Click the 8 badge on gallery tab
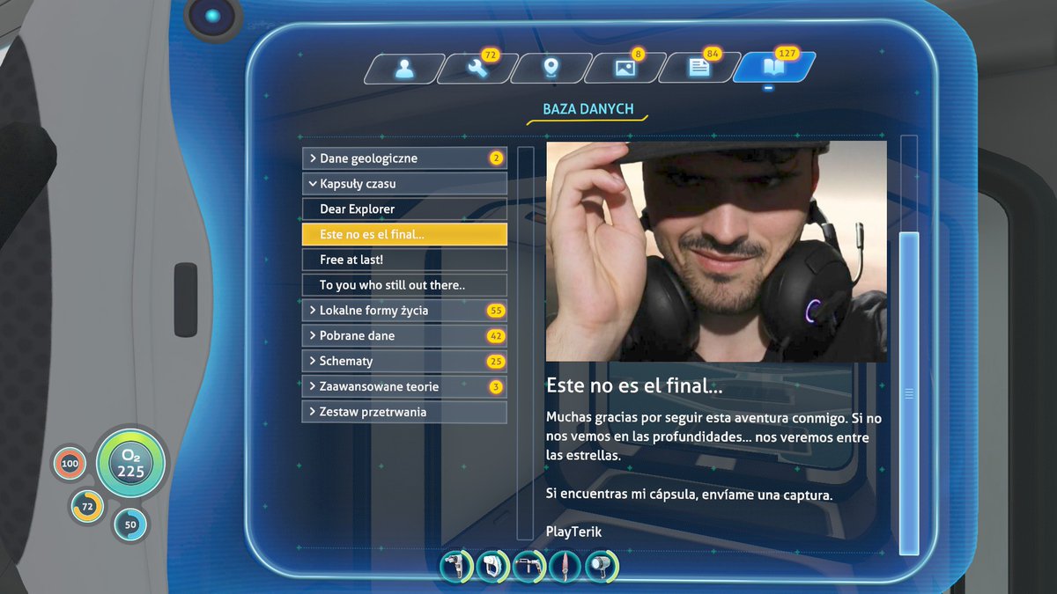 639,55
